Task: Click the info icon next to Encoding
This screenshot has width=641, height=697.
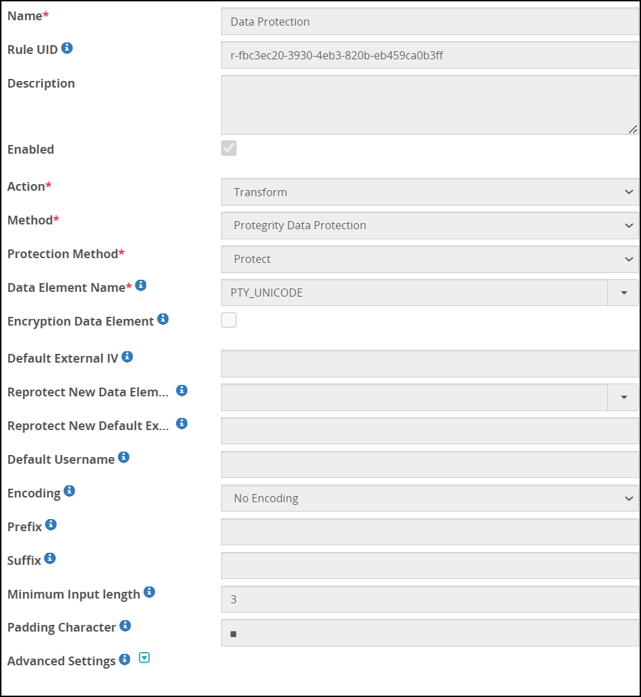Action: pos(69,491)
